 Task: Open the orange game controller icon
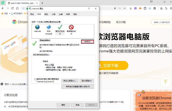pos(140,8)
